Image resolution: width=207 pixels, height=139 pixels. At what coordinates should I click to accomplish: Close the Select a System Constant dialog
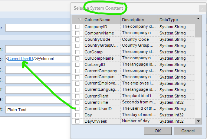click(202, 9)
